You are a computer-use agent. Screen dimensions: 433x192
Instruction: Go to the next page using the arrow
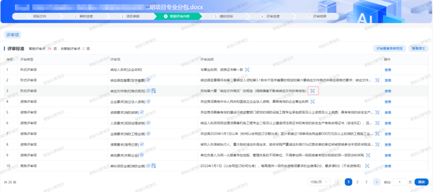click(x=376, y=182)
